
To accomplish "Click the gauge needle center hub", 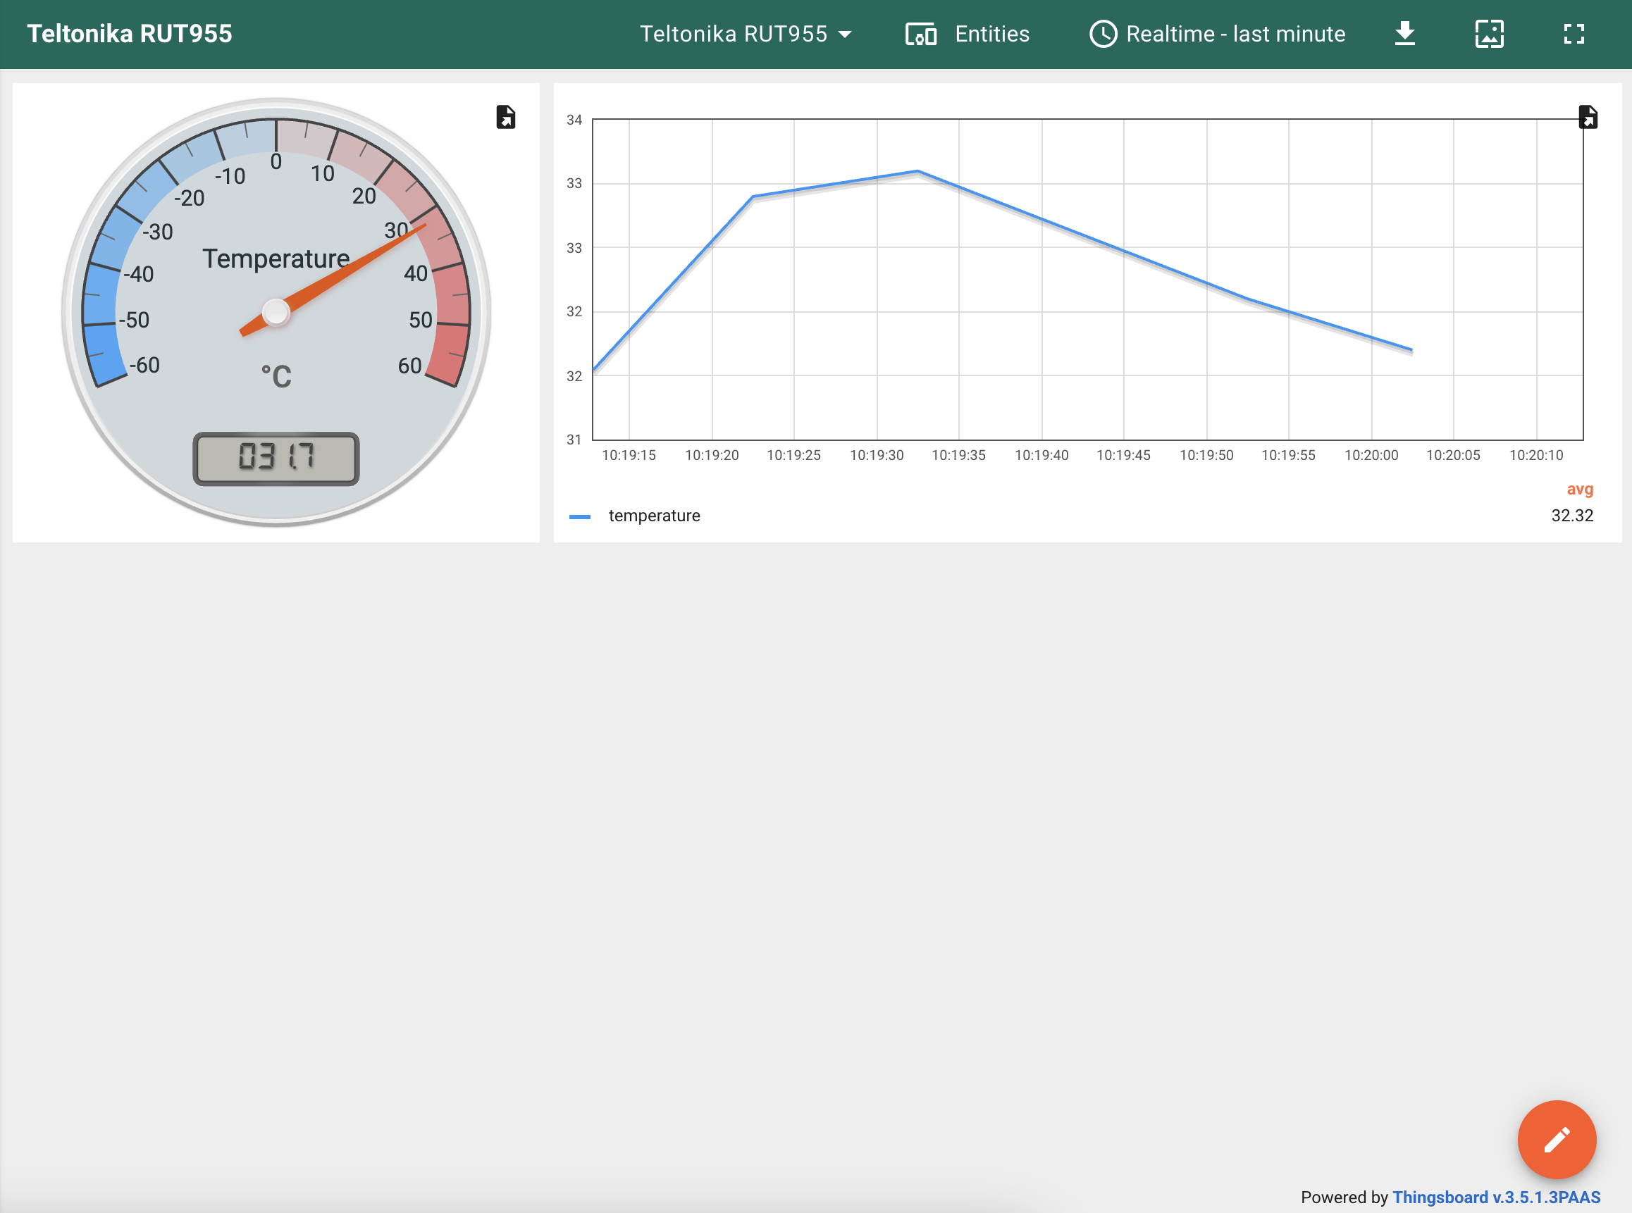I will click(276, 312).
